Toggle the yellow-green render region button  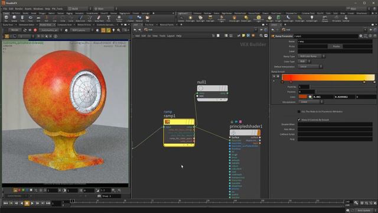(x=109, y=30)
